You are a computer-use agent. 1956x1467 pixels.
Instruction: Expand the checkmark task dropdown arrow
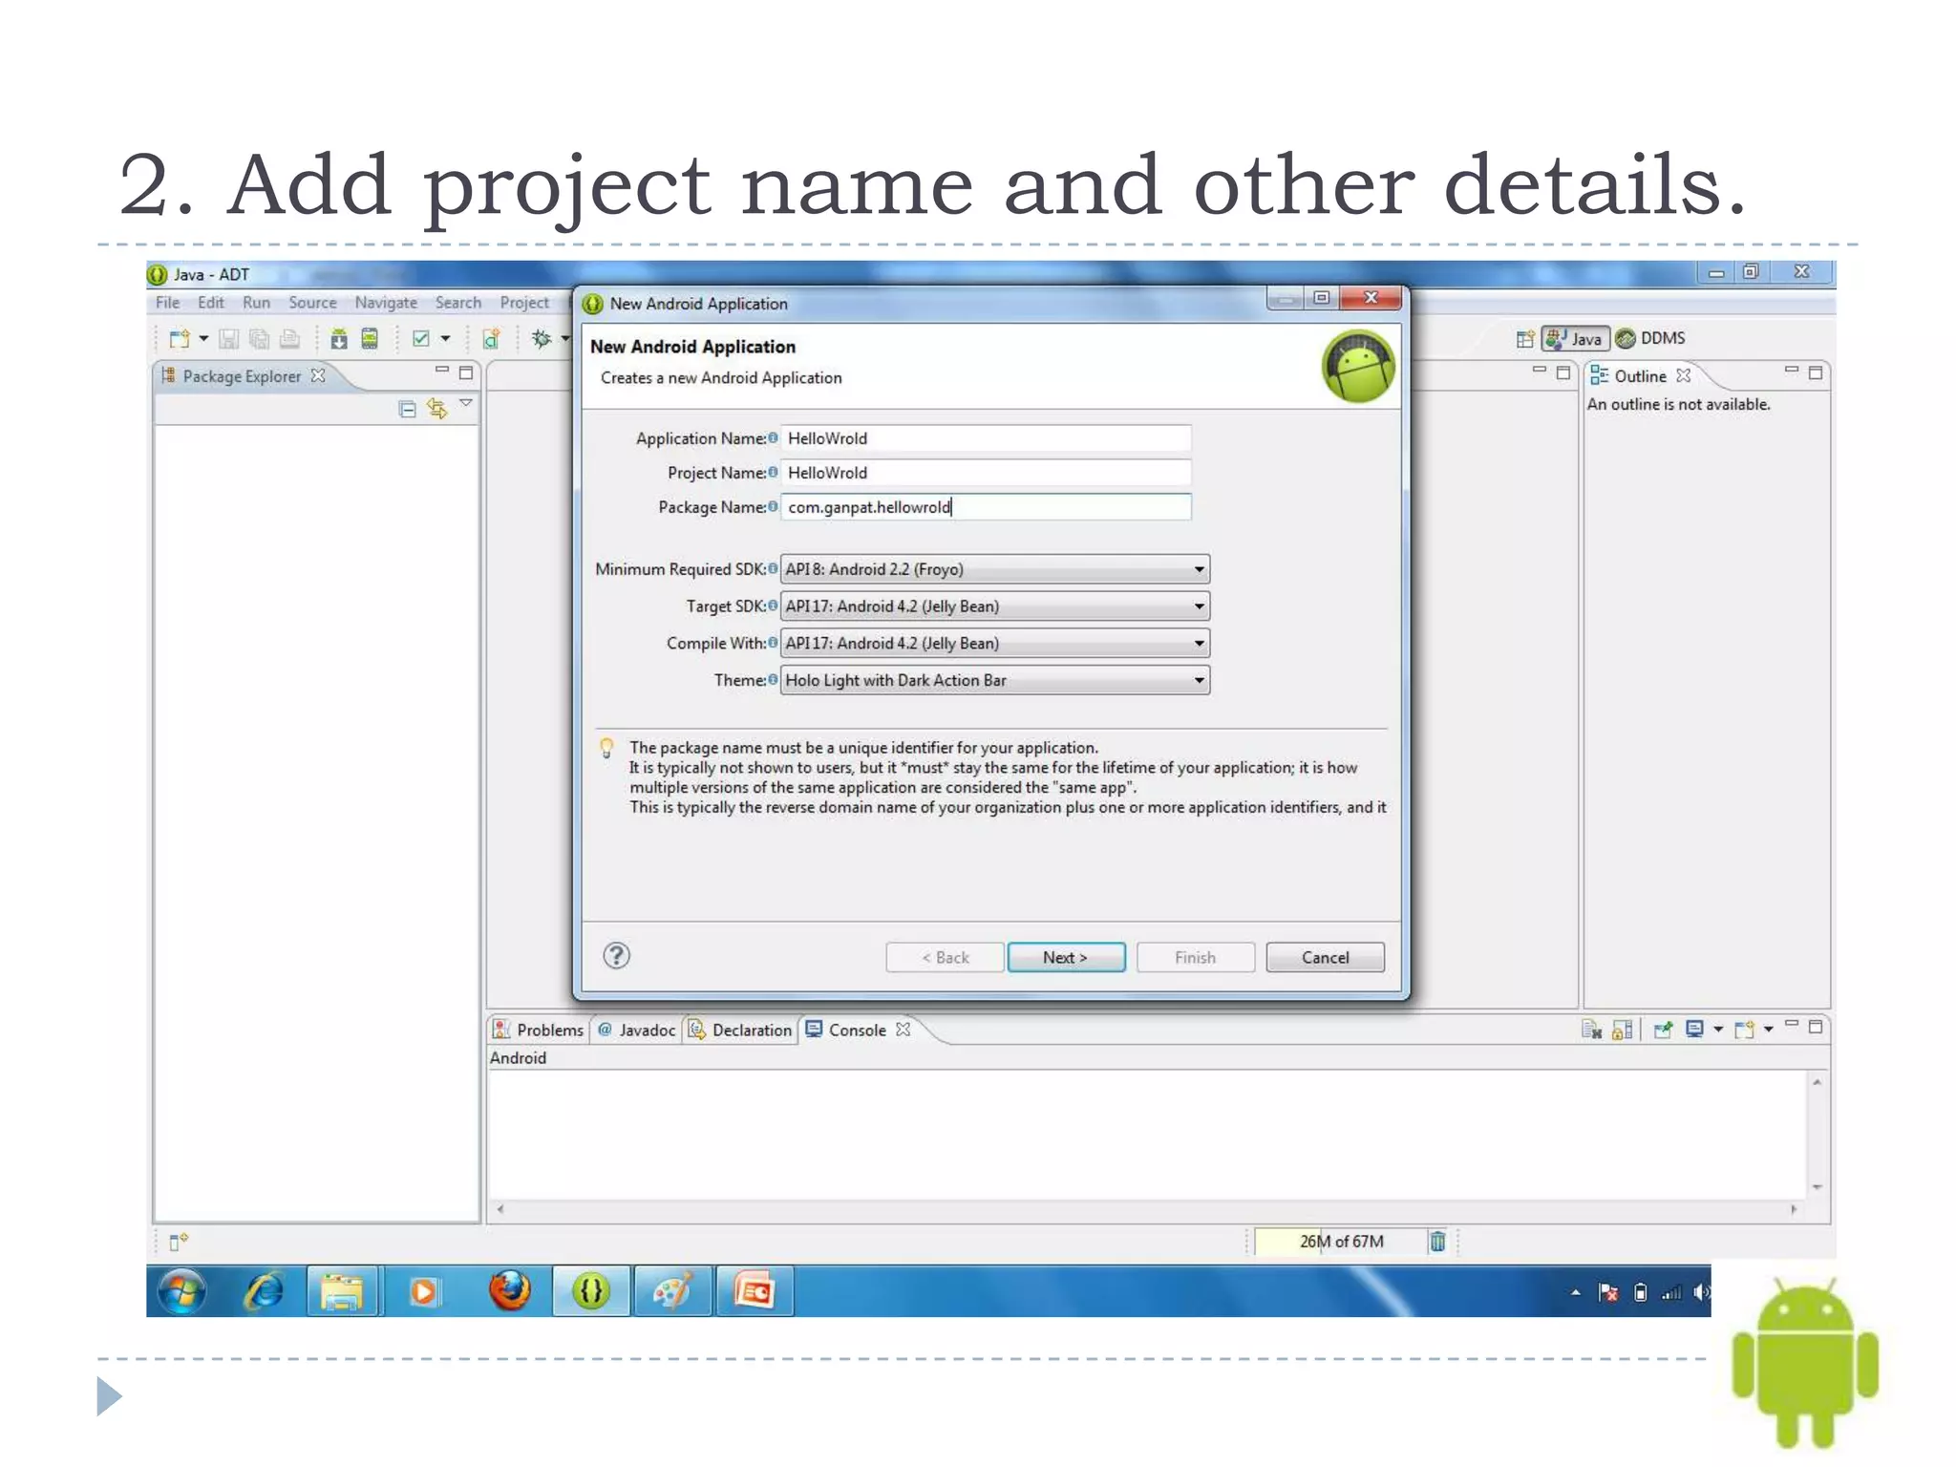coord(445,339)
